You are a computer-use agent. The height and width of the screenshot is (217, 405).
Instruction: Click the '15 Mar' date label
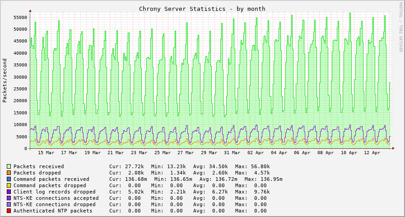pos(46,153)
